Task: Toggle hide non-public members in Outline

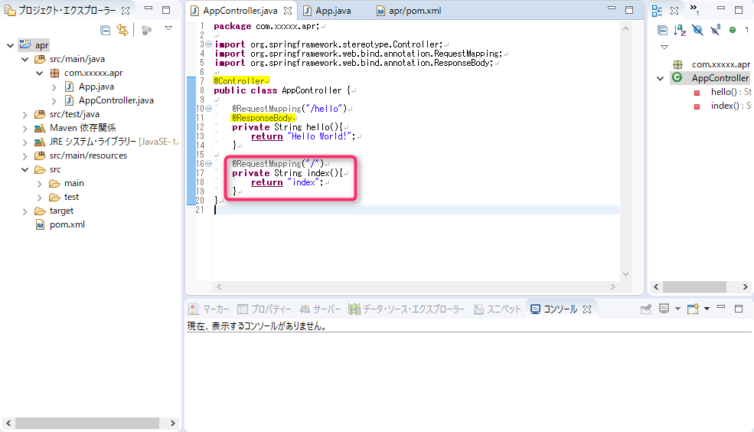Action: tap(733, 31)
